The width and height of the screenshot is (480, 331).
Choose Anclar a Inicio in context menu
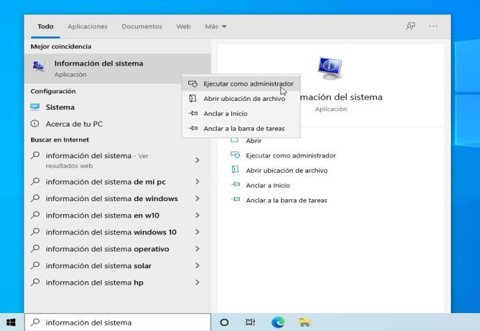[x=241, y=113]
